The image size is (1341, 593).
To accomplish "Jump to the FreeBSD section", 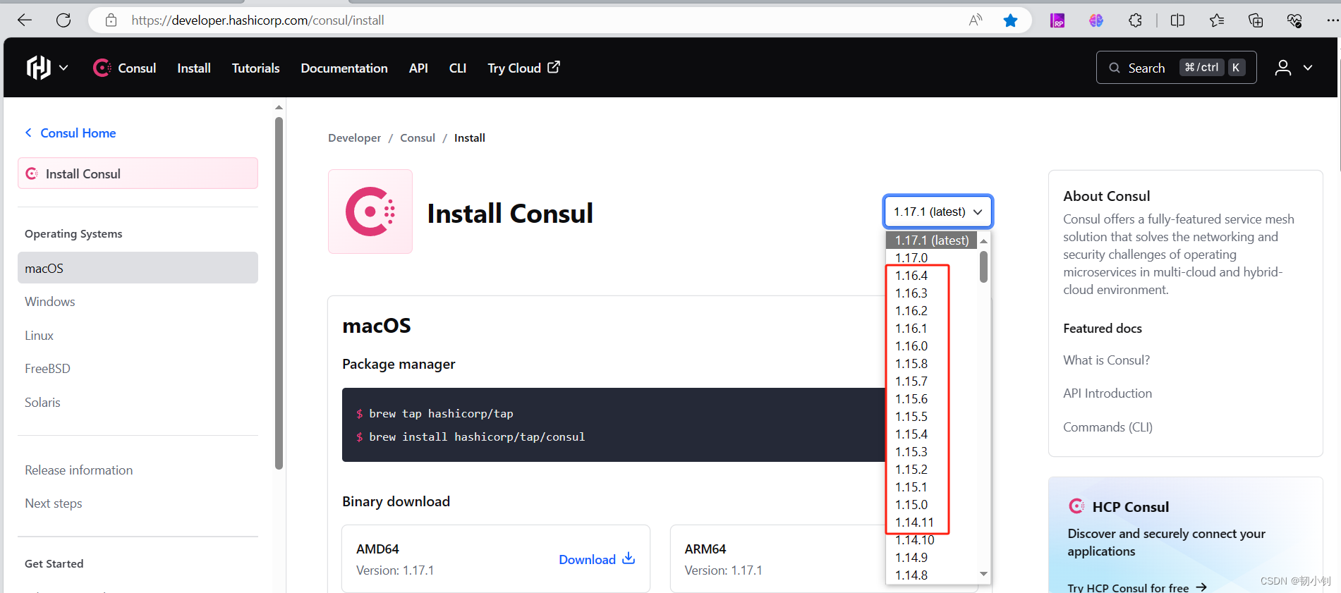I will [47, 369].
